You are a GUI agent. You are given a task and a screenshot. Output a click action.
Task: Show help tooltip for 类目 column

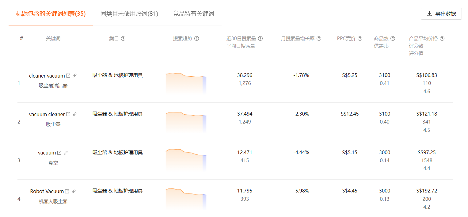point(123,39)
